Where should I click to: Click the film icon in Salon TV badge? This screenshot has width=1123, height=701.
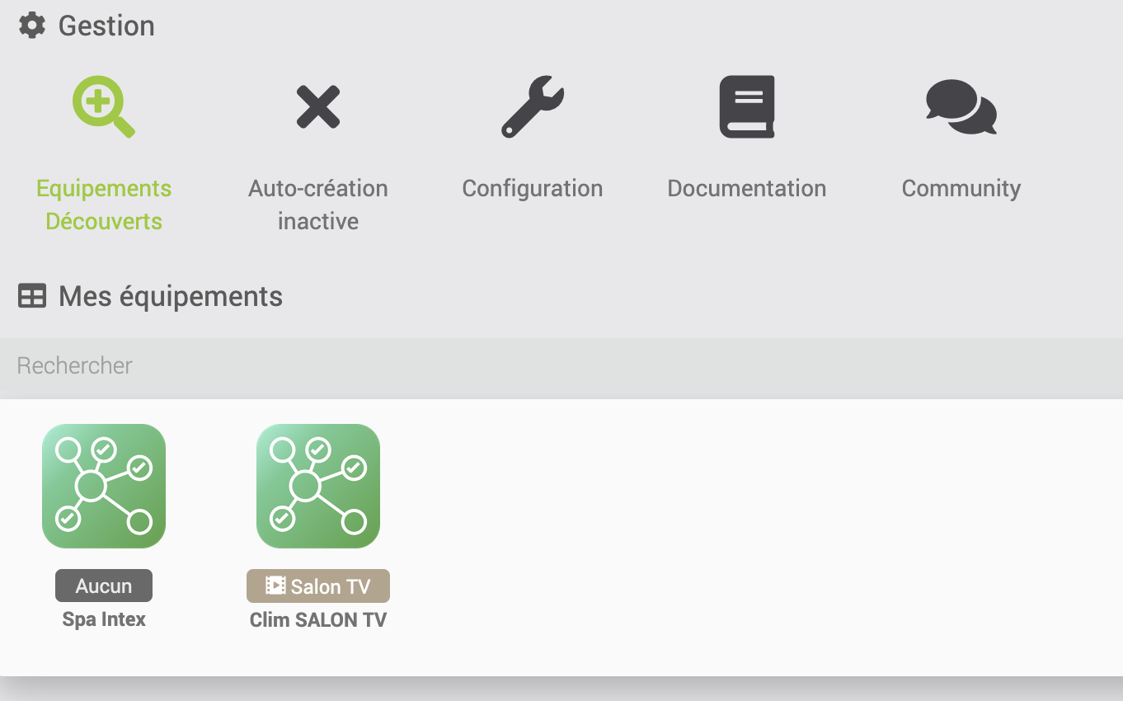275,586
